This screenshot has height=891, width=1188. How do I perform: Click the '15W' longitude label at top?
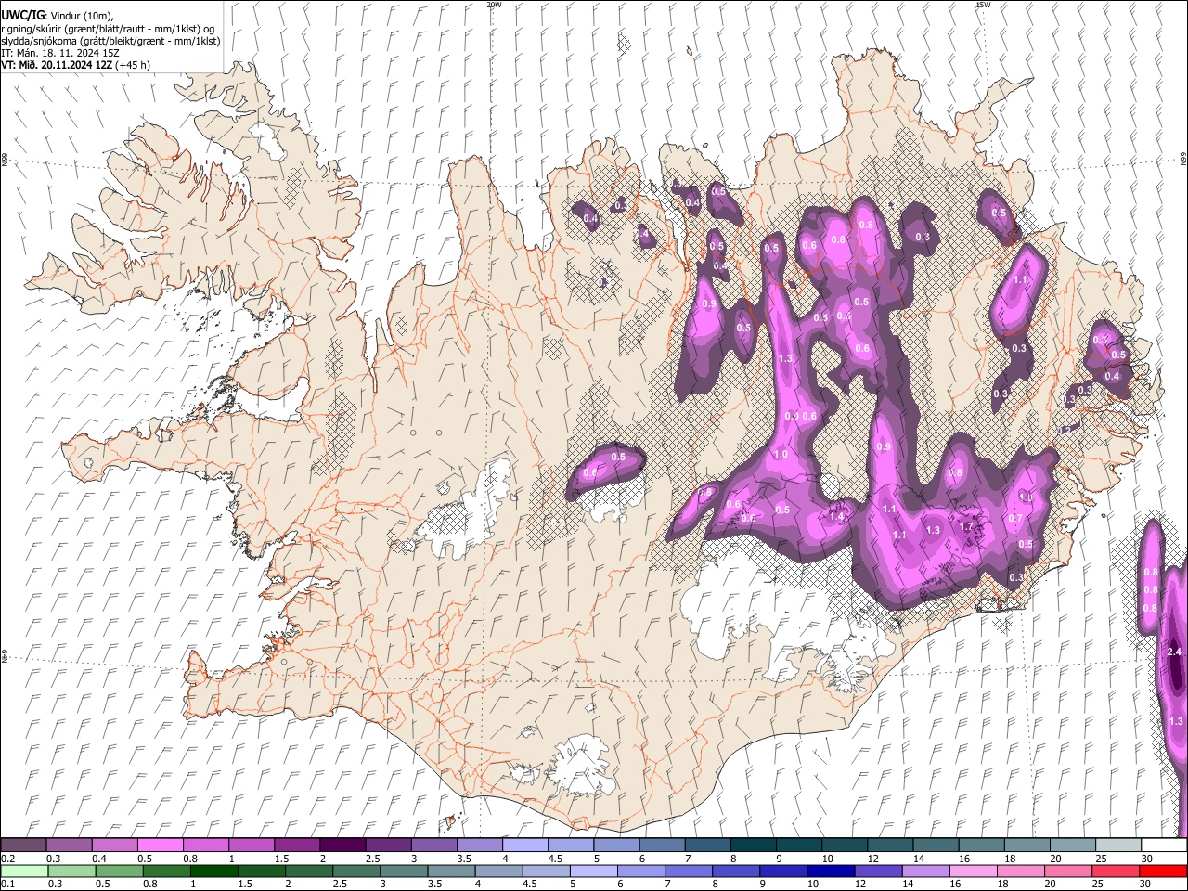tap(982, 5)
